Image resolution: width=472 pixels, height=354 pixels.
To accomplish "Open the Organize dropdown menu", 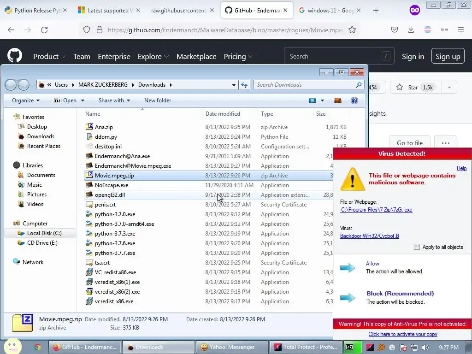I will tap(26, 100).
